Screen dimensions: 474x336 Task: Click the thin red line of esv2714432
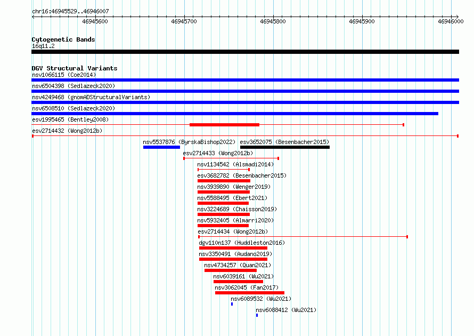(245, 136)
